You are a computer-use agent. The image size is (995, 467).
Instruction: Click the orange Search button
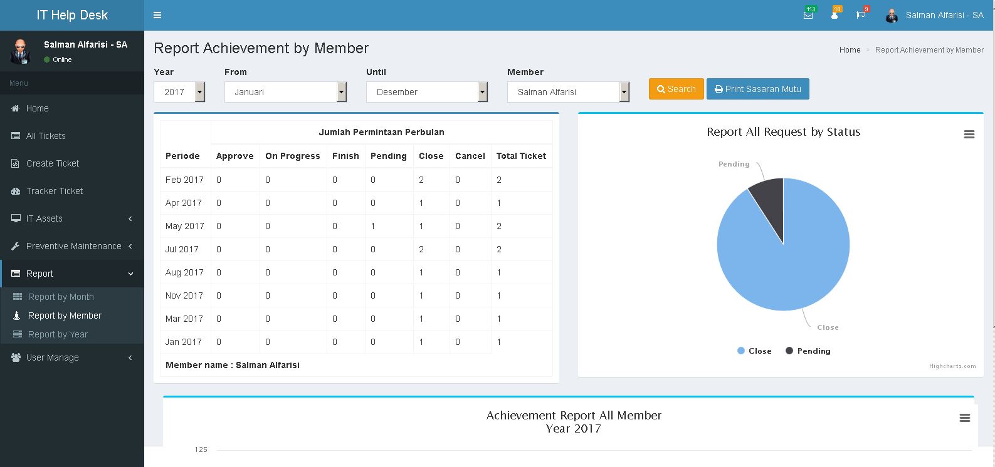(x=676, y=89)
